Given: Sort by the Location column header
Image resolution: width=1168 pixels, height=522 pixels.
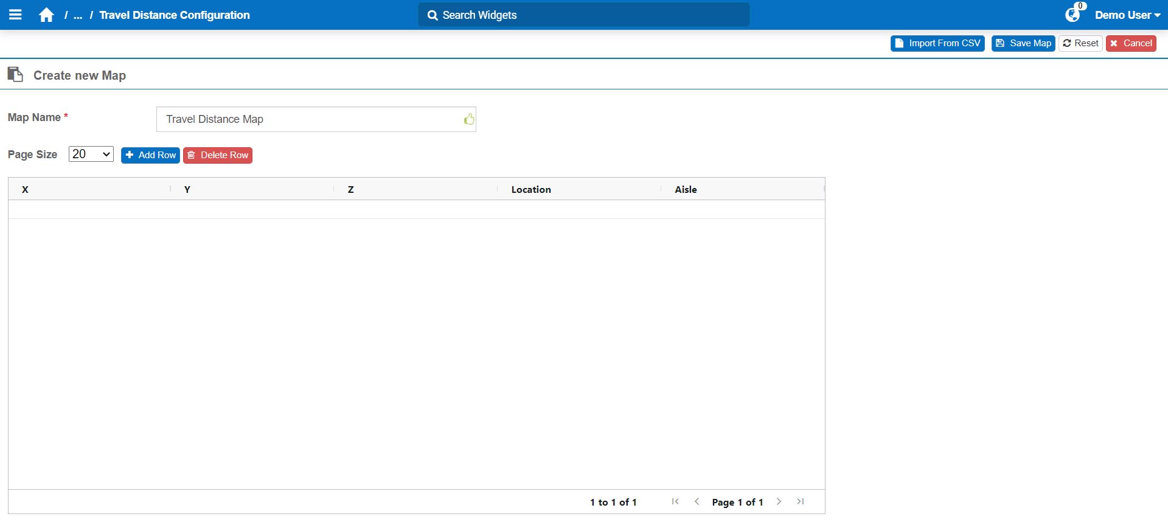Looking at the screenshot, I should coord(531,189).
